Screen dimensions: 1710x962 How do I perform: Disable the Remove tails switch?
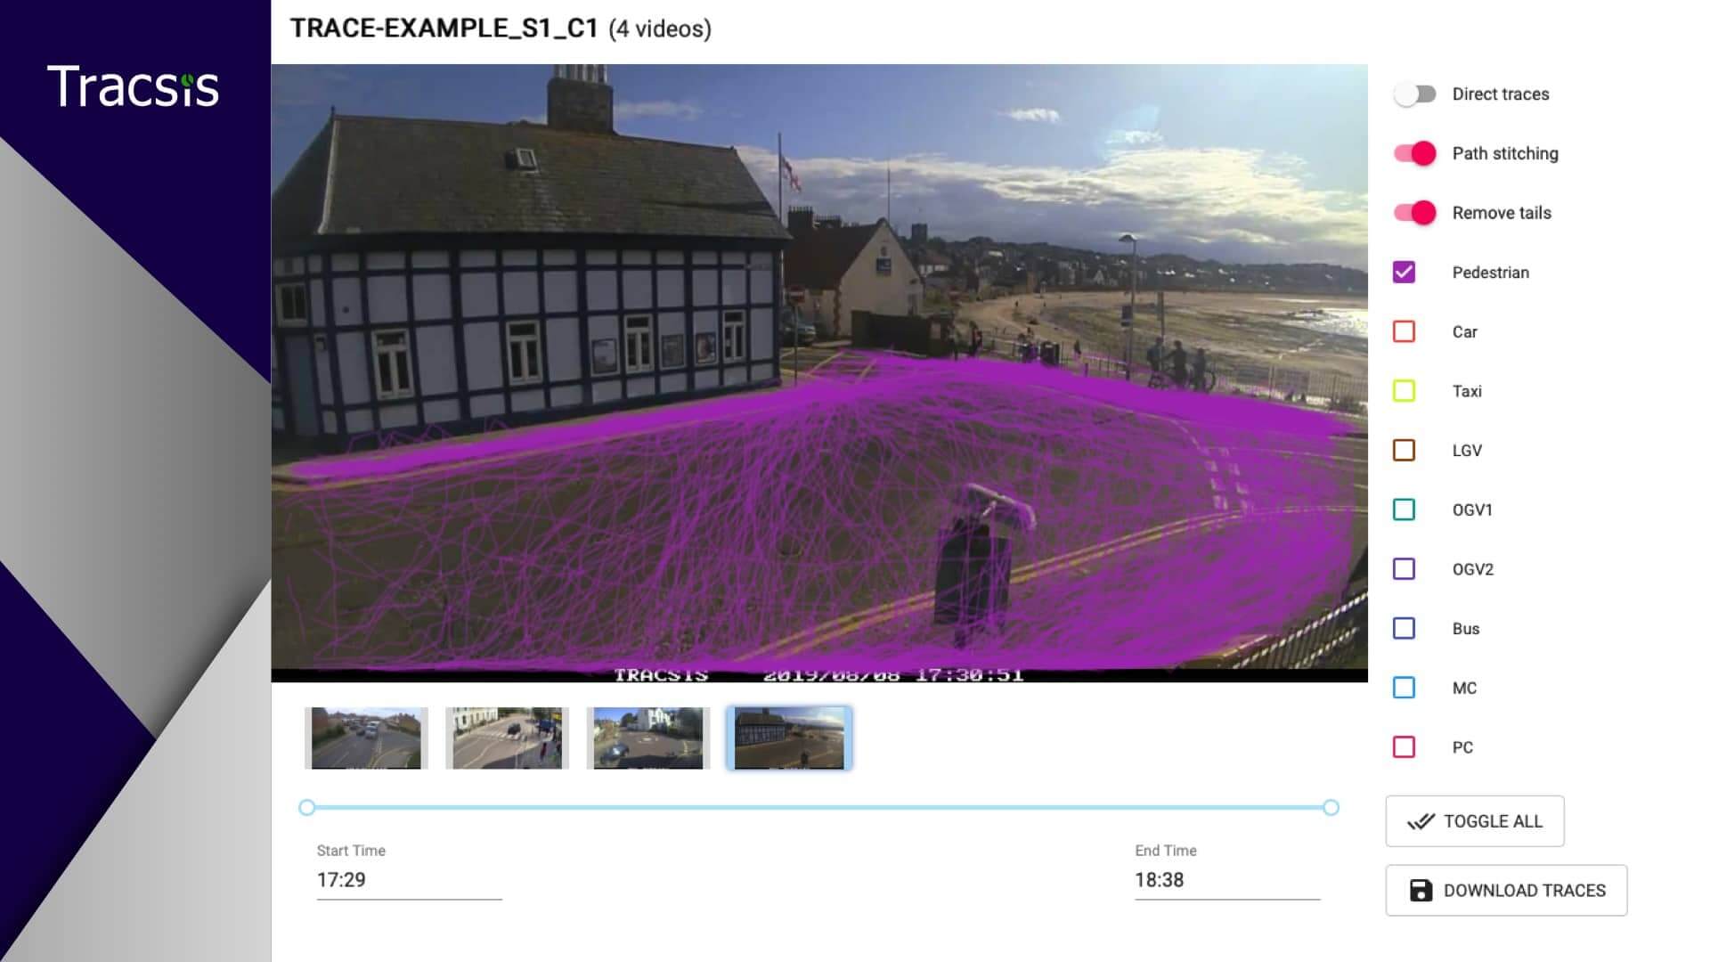[1414, 213]
